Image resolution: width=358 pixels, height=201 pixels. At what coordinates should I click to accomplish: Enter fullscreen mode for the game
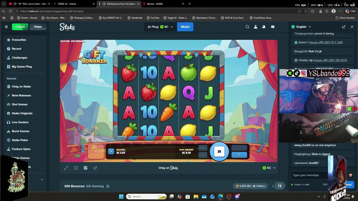click(x=66, y=168)
